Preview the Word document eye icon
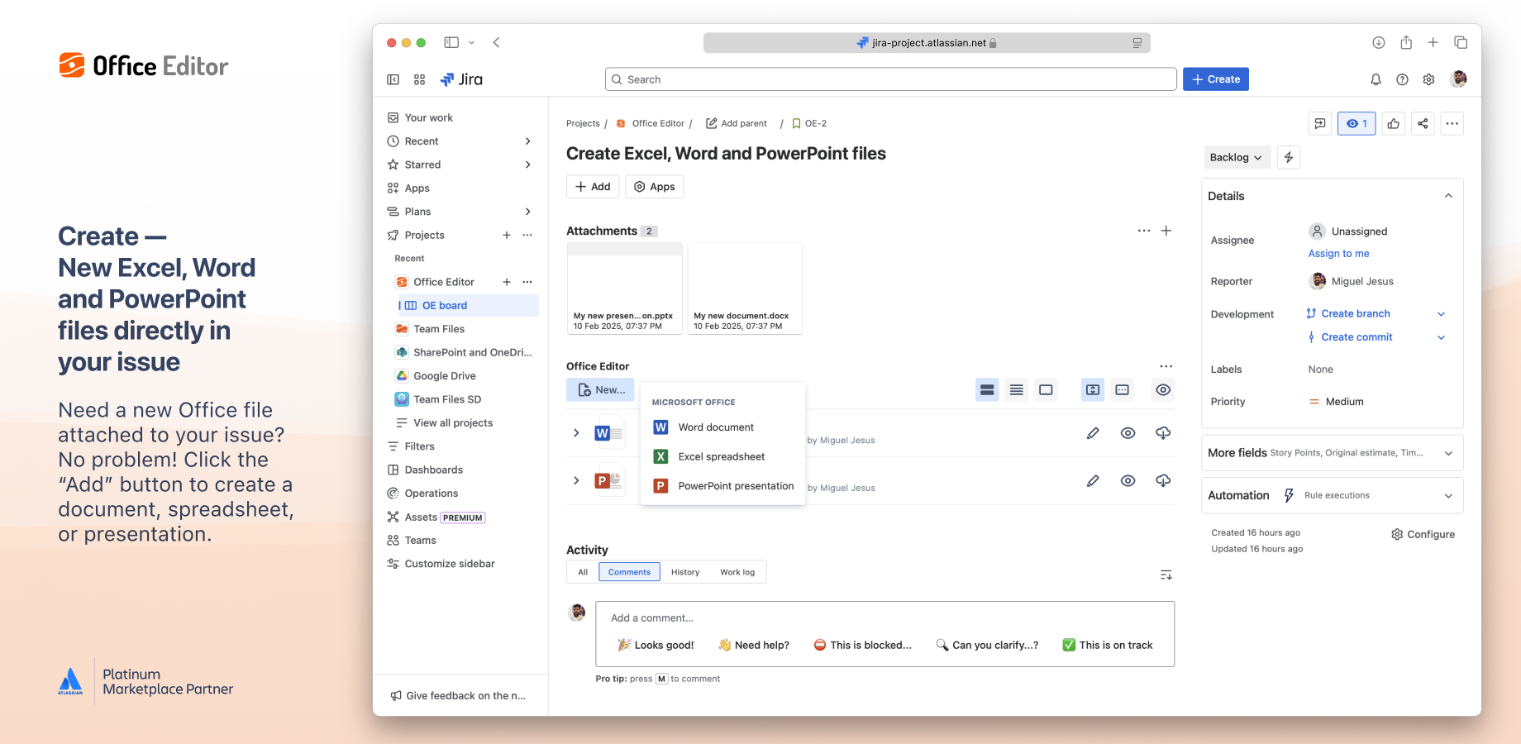Image resolution: width=1521 pixels, height=744 pixels. point(1128,433)
